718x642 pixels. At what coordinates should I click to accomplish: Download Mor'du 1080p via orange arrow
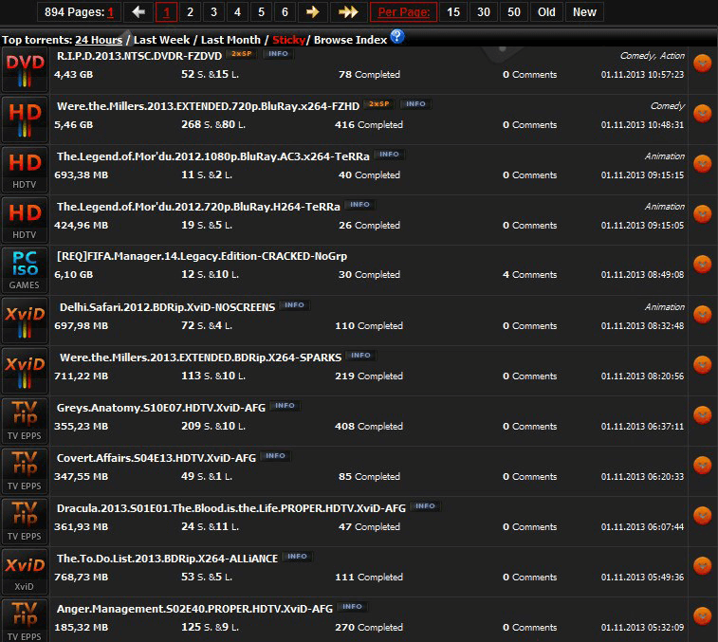pyautogui.click(x=702, y=163)
